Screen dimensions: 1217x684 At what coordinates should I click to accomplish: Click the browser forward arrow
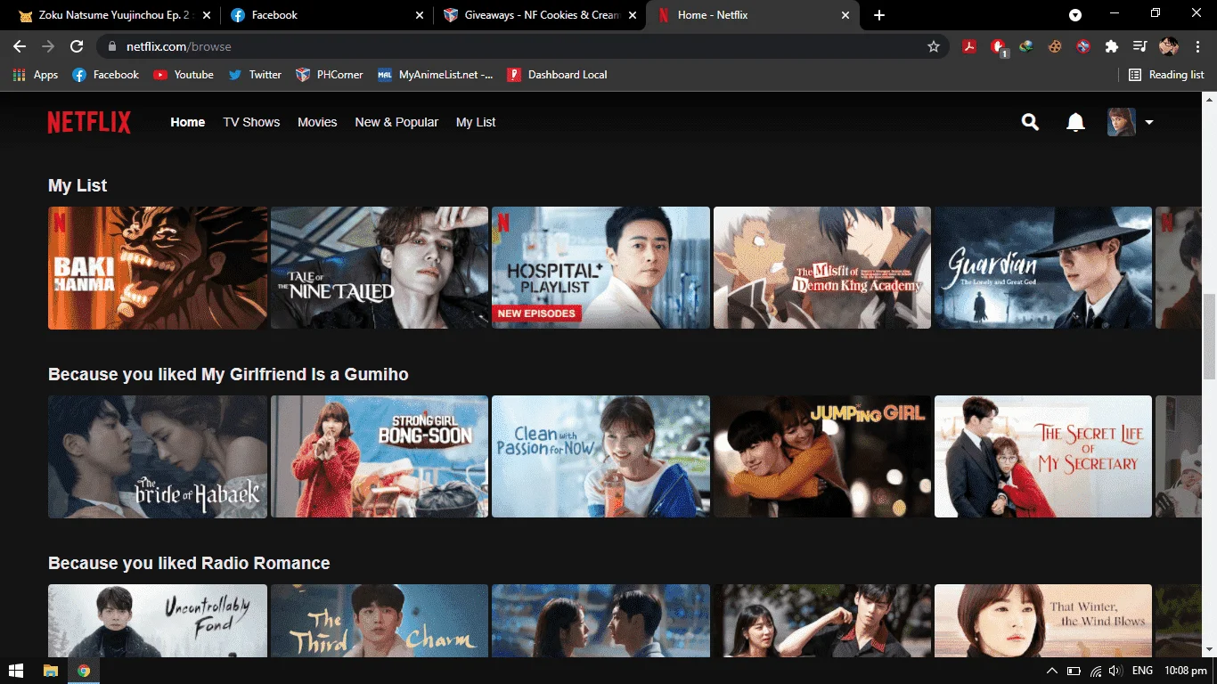coord(48,46)
